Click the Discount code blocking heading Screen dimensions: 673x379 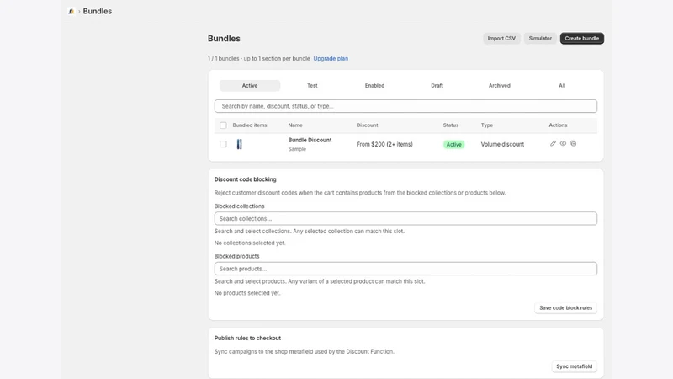click(x=245, y=179)
